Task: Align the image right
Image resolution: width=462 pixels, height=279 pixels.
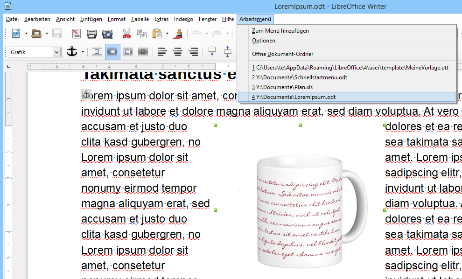Action: point(193,52)
